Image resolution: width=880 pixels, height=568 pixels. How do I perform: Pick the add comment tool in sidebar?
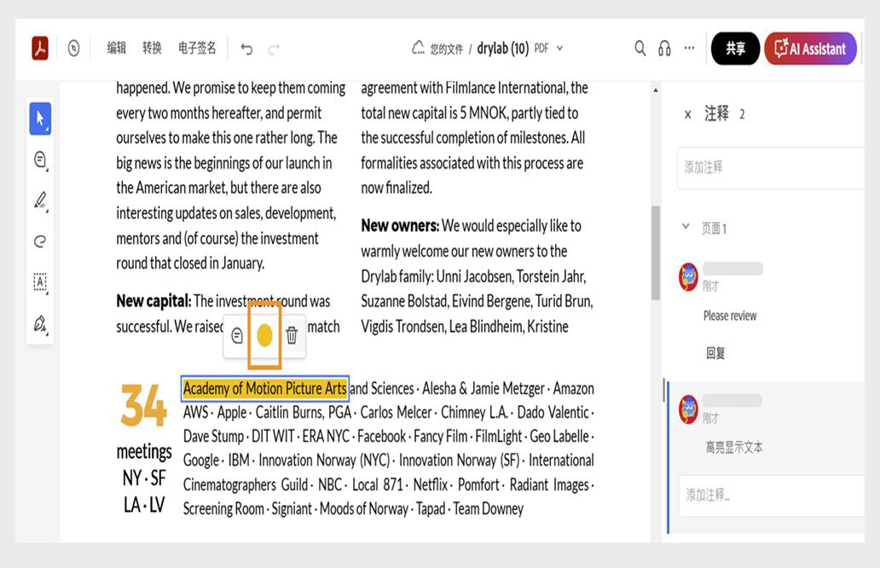point(40,160)
